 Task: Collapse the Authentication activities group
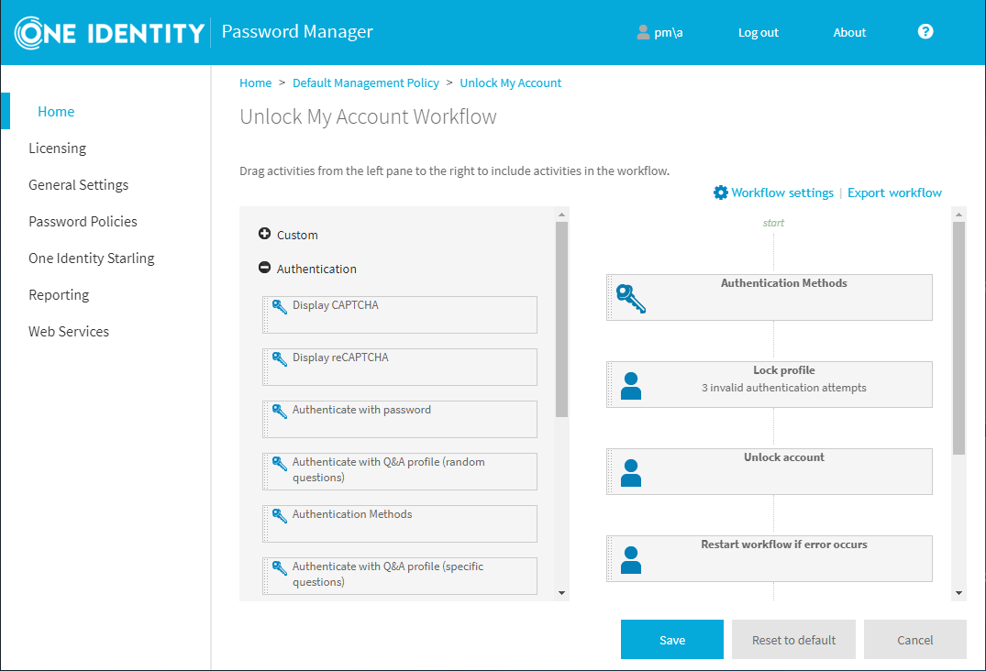[x=265, y=268]
